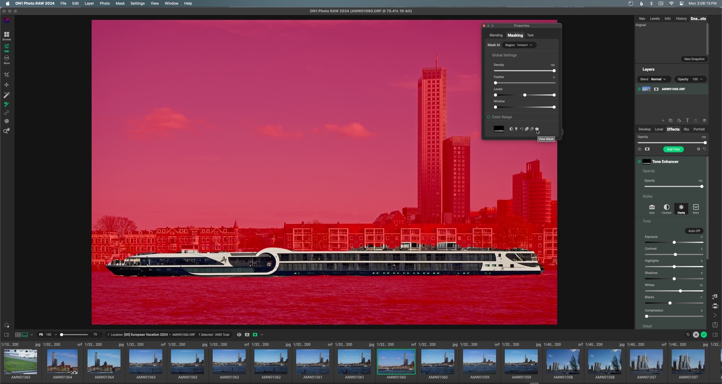The height and width of the screenshot is (384, 722).
Task: Open the Mask menu in menu bar
Action: click(x=120, y=3)
